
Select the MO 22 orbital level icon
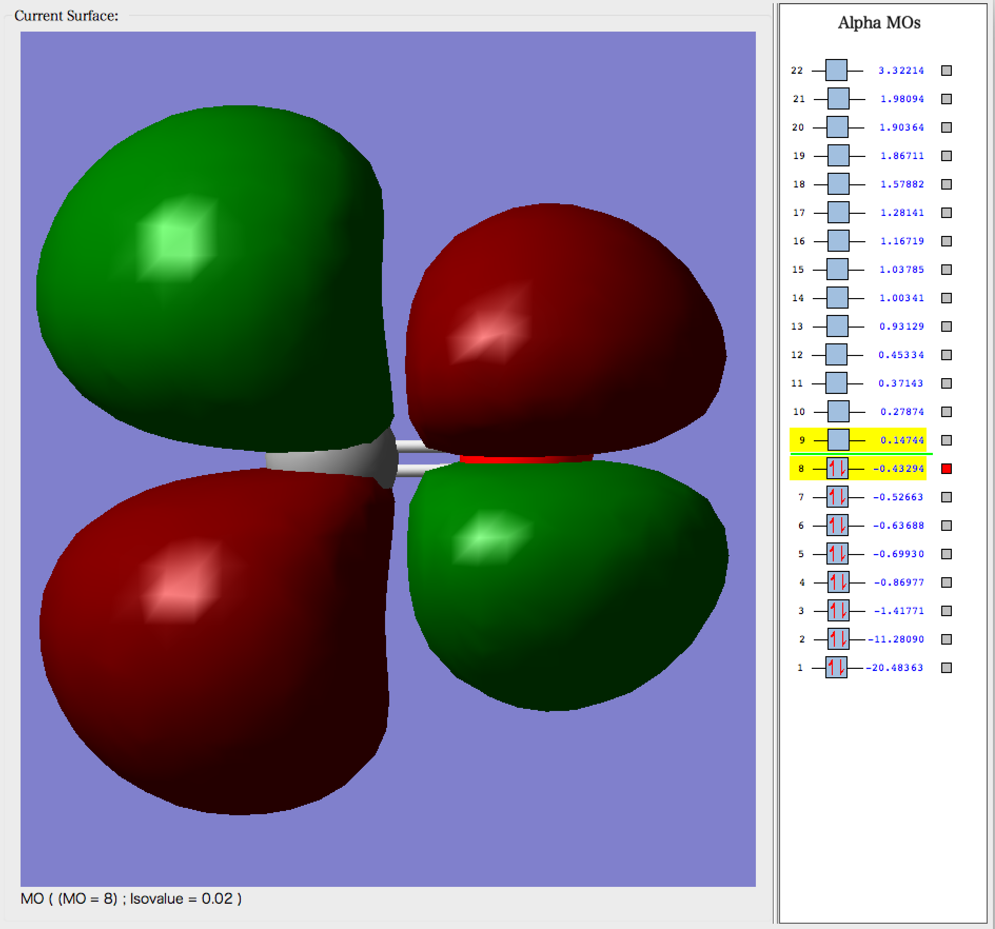coord(836,70)
